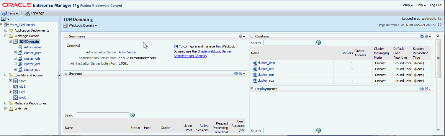445x136 pixels.
Task: Collapse the Summary section
Action: tap(66, 36)
